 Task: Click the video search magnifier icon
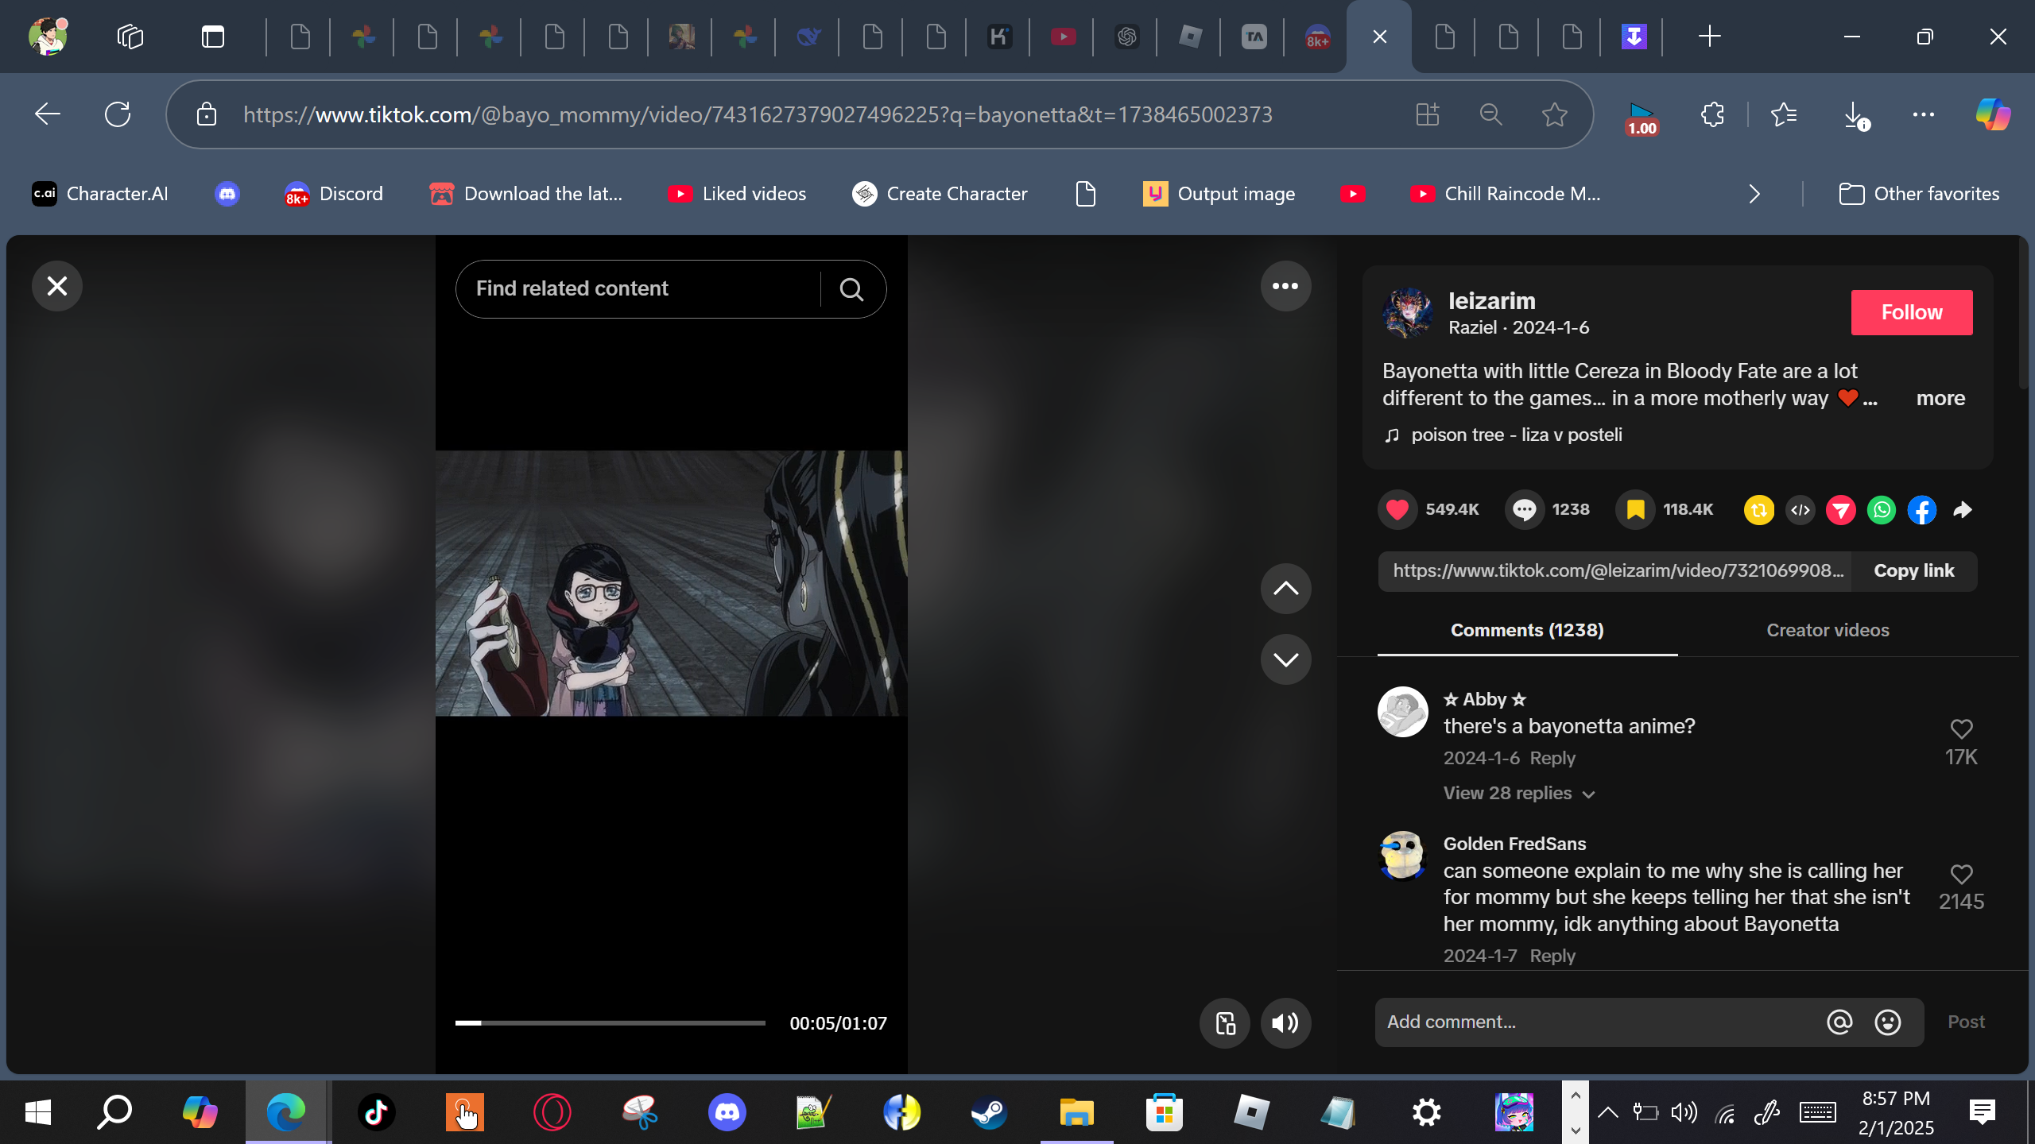coord(851,289)
